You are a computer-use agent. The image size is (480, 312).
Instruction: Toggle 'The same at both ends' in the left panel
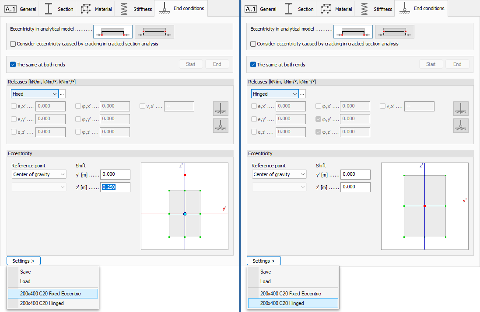(x=13, y=65)
